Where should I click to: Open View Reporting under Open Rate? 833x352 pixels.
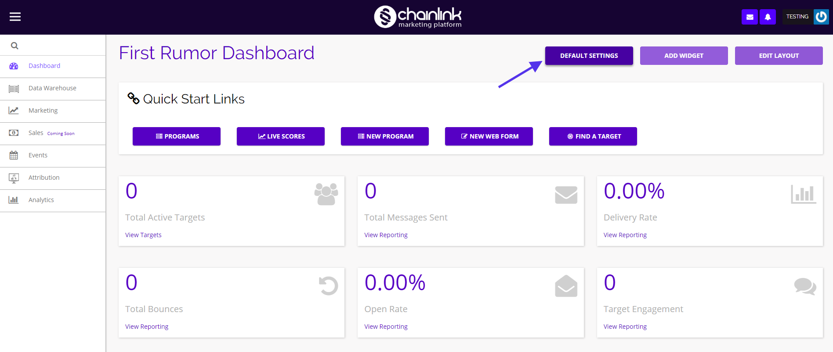pyautogui.click(x=386, y=327)
